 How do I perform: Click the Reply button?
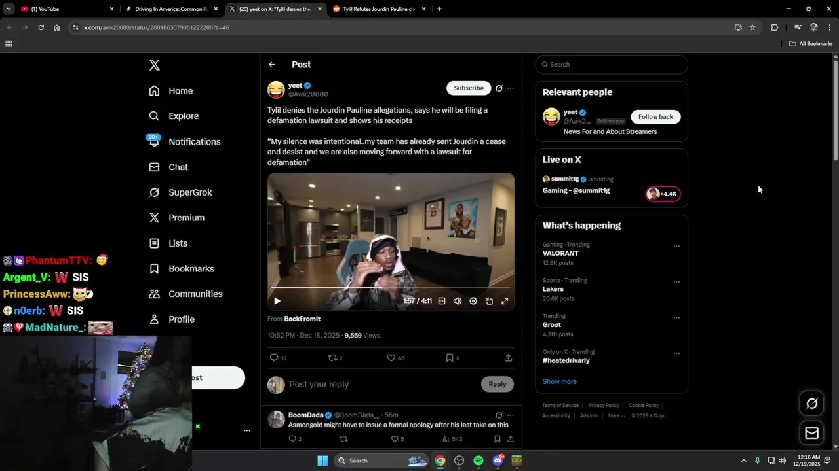click(x=498, y=384)
